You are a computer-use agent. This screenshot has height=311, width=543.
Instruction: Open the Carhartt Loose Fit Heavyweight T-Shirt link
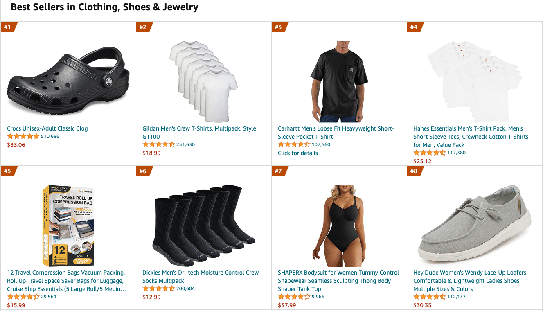pyautogui.click(x=336, y=133)
